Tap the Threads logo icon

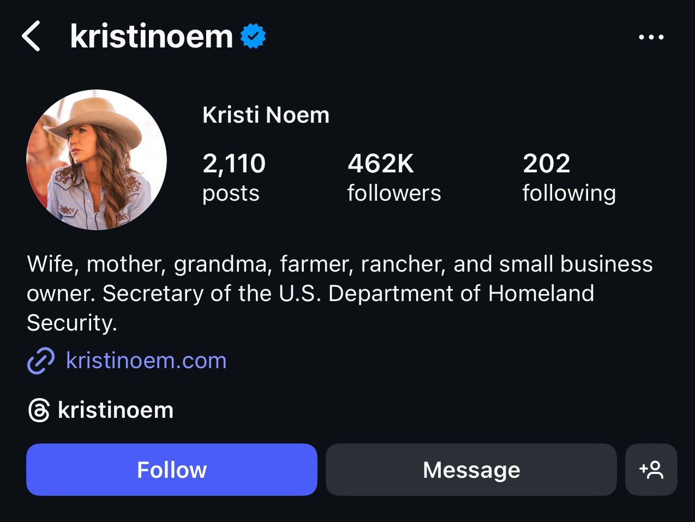(x=39, y=410)
